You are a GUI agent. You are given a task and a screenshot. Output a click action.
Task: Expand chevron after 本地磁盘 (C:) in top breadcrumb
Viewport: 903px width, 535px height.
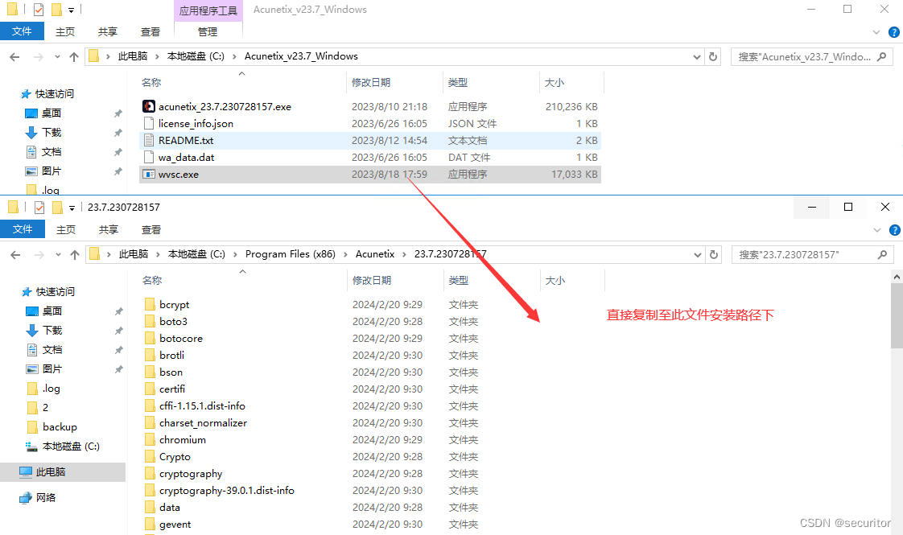234,56
